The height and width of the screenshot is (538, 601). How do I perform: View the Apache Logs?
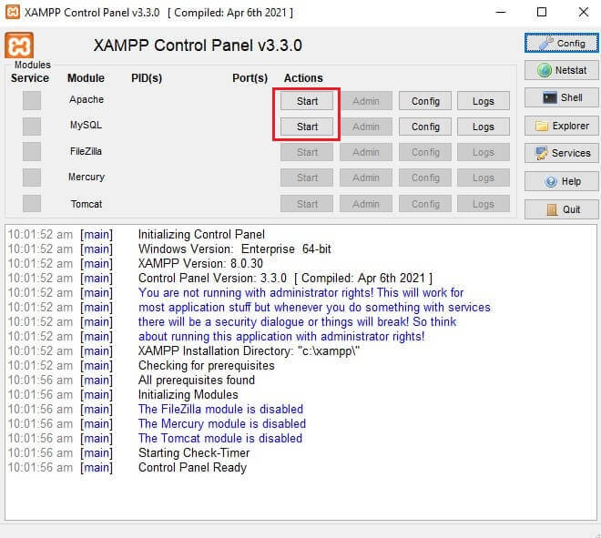[484, 101]
